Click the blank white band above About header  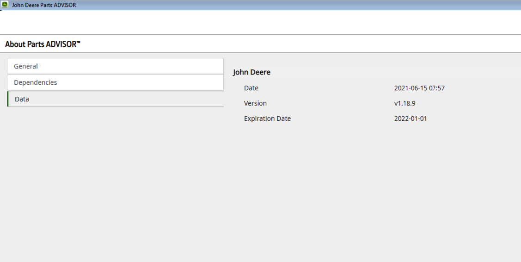click(260, 22)
